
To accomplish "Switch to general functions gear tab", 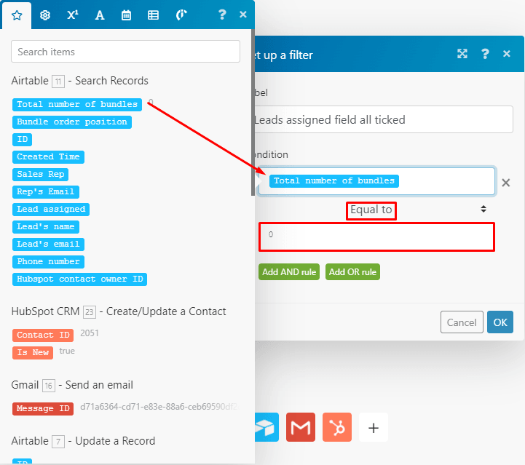I will 45,15.
